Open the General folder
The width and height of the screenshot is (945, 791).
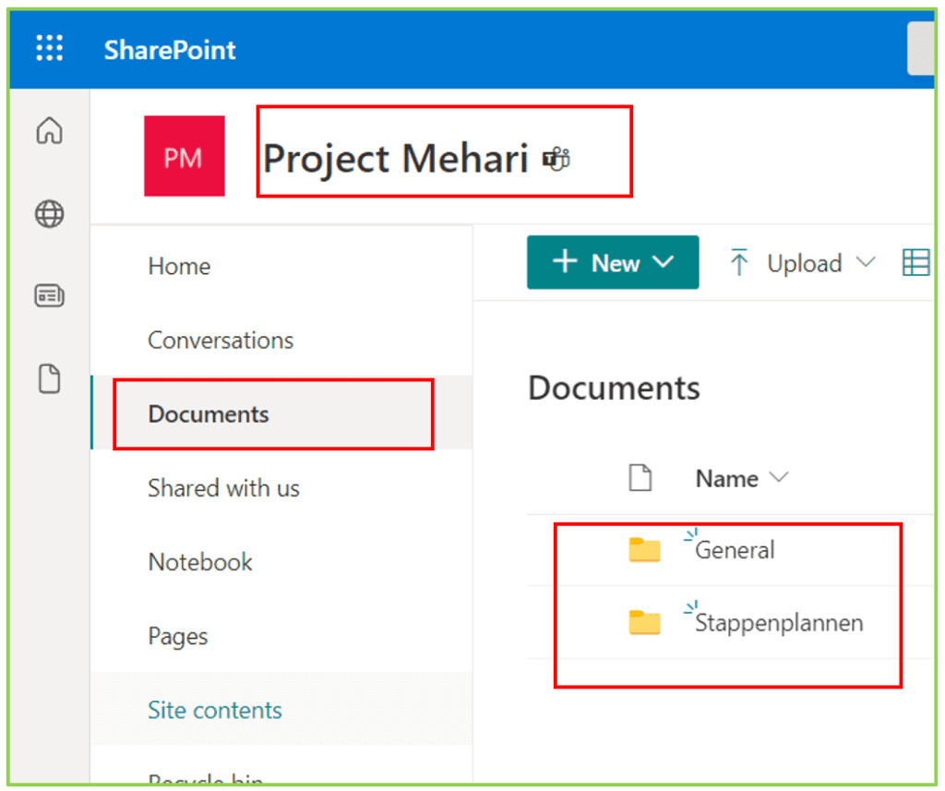pyautogui.click(x=735, y=550)
